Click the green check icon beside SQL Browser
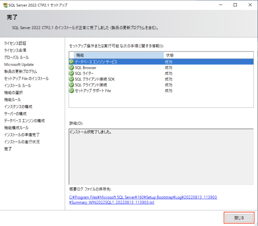 point(71,68)
